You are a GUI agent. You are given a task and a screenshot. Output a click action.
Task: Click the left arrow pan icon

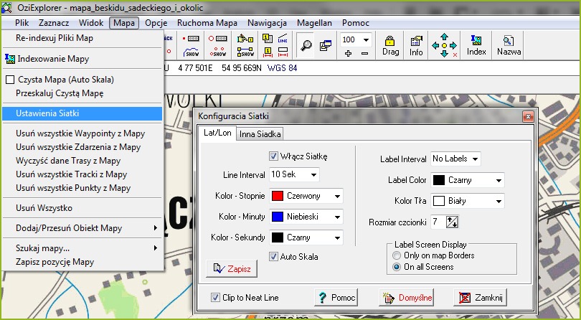point(435,46)
